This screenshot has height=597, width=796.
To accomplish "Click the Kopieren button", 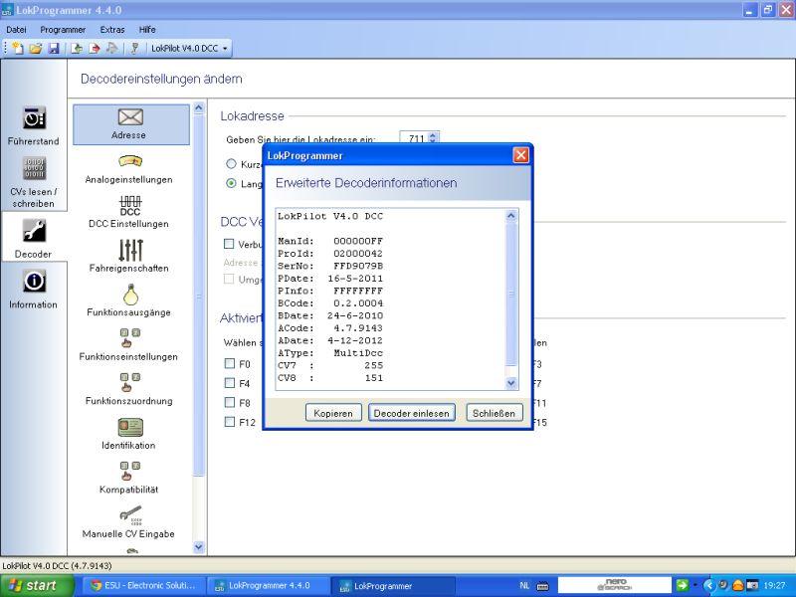I will [x=333, y=413].
